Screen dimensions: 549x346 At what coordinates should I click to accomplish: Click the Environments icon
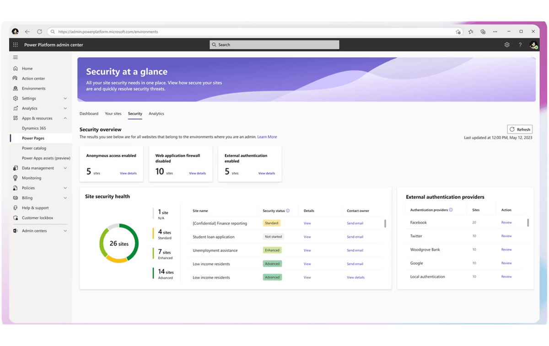coord(16,89)
